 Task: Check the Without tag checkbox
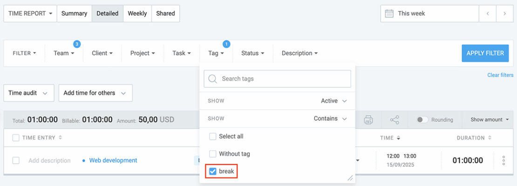point(213,154)
